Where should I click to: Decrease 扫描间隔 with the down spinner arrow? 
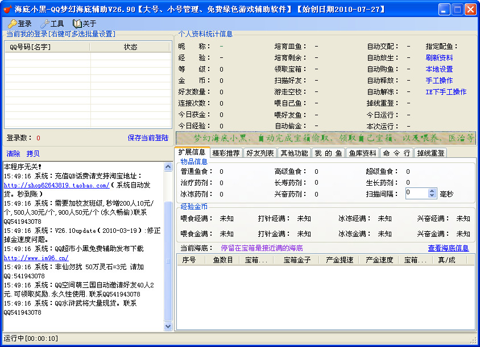(432, 196)
